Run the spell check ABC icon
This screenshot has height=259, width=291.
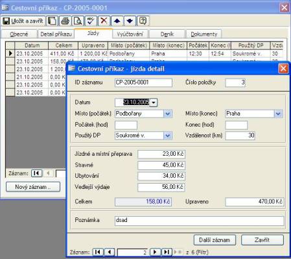point(91,21)
